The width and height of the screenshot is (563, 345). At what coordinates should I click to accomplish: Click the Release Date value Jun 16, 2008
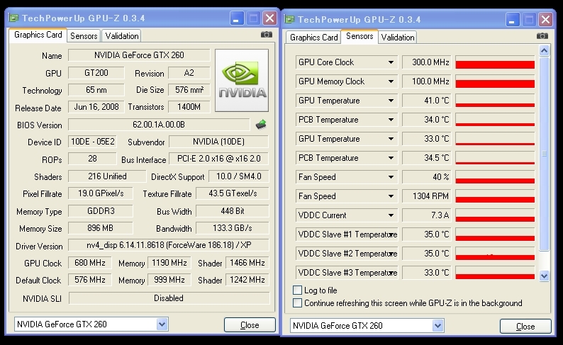[x=96, y=107]
